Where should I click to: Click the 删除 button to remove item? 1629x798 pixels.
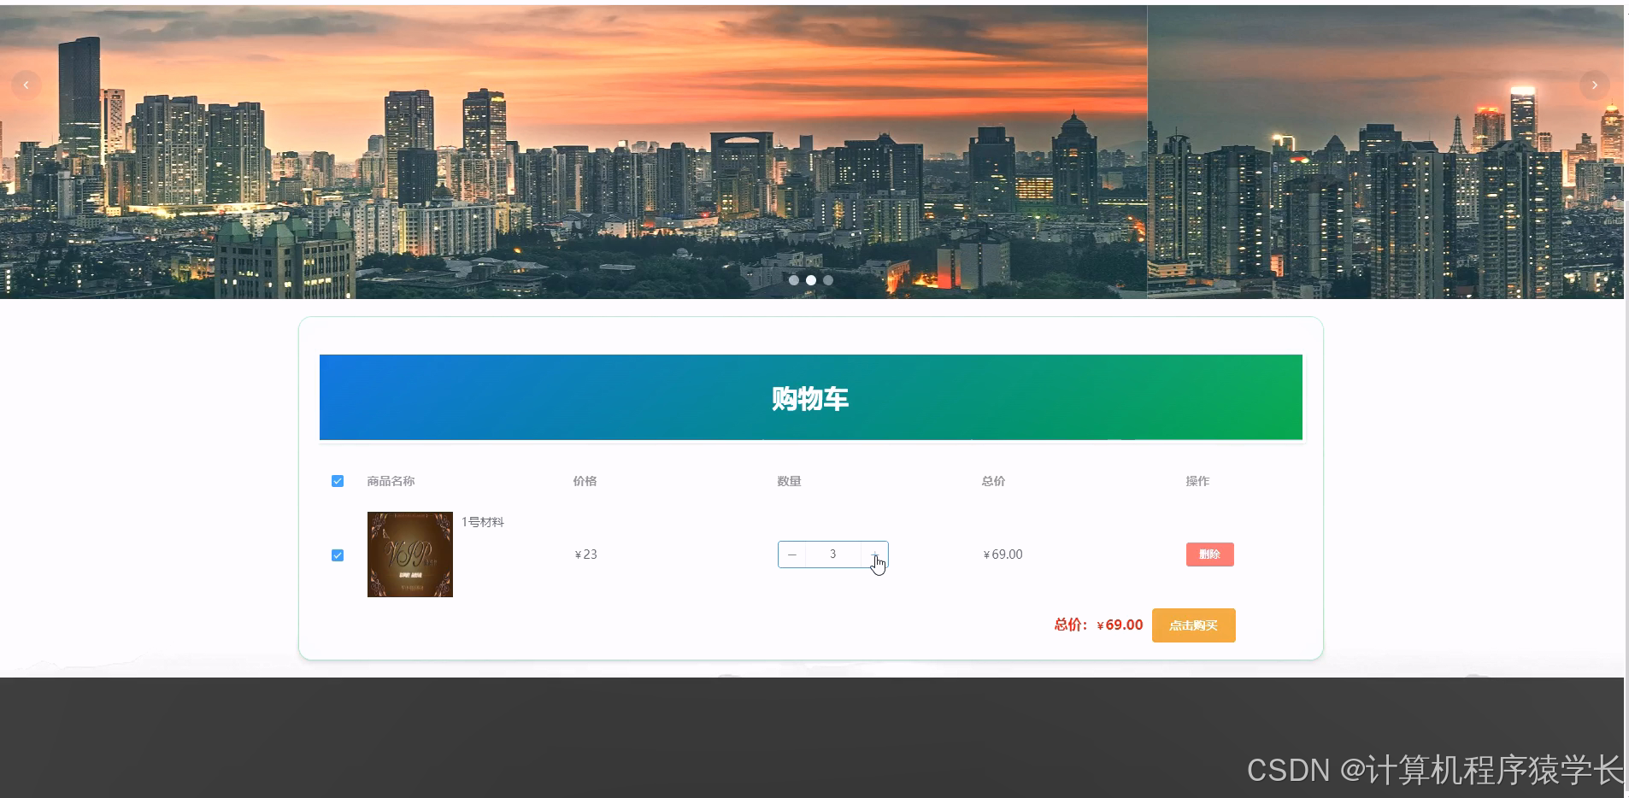click(x=1209, y=554)
